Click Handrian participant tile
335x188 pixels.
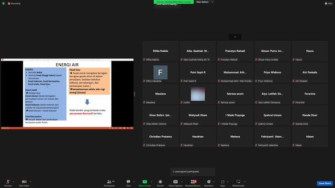click(198, 137)
